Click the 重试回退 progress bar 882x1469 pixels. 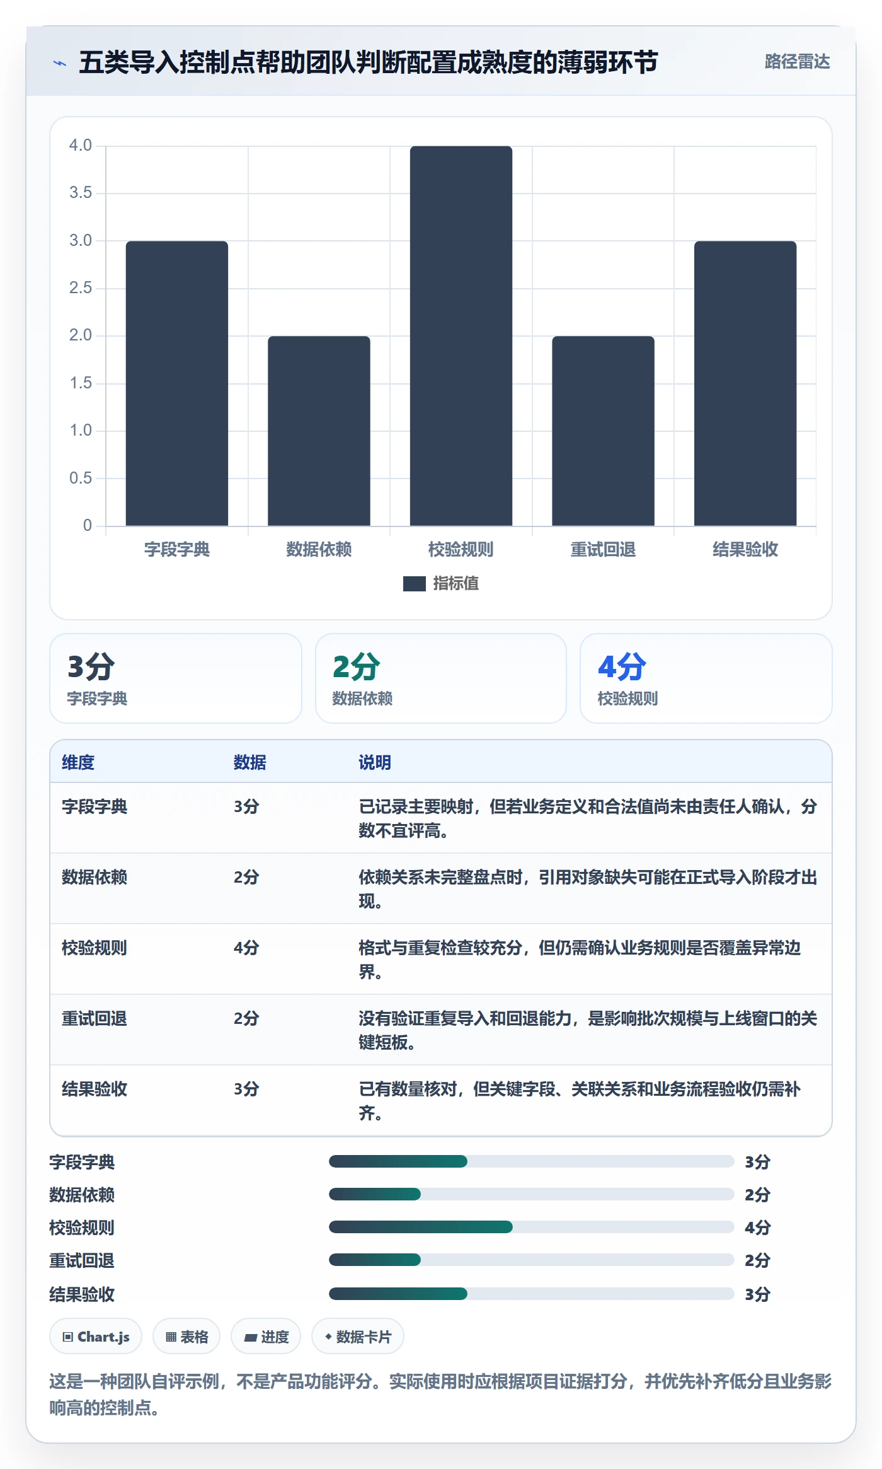click(532, 1260)
